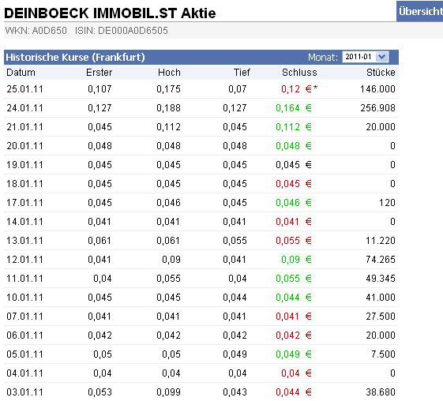Select the date 19.01.11
The height and width of the screenshot is (401, 443).
tap(24, 165)
